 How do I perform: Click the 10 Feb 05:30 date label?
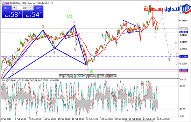pos(36,119)
